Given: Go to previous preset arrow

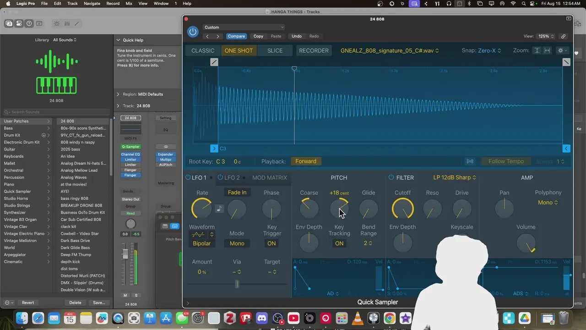Looking at the screenshot, I should (x=207, y=36).
